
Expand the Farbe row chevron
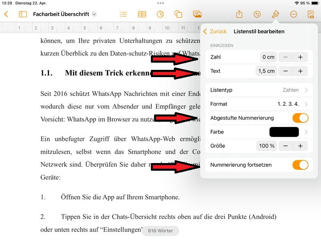[306, 132]
